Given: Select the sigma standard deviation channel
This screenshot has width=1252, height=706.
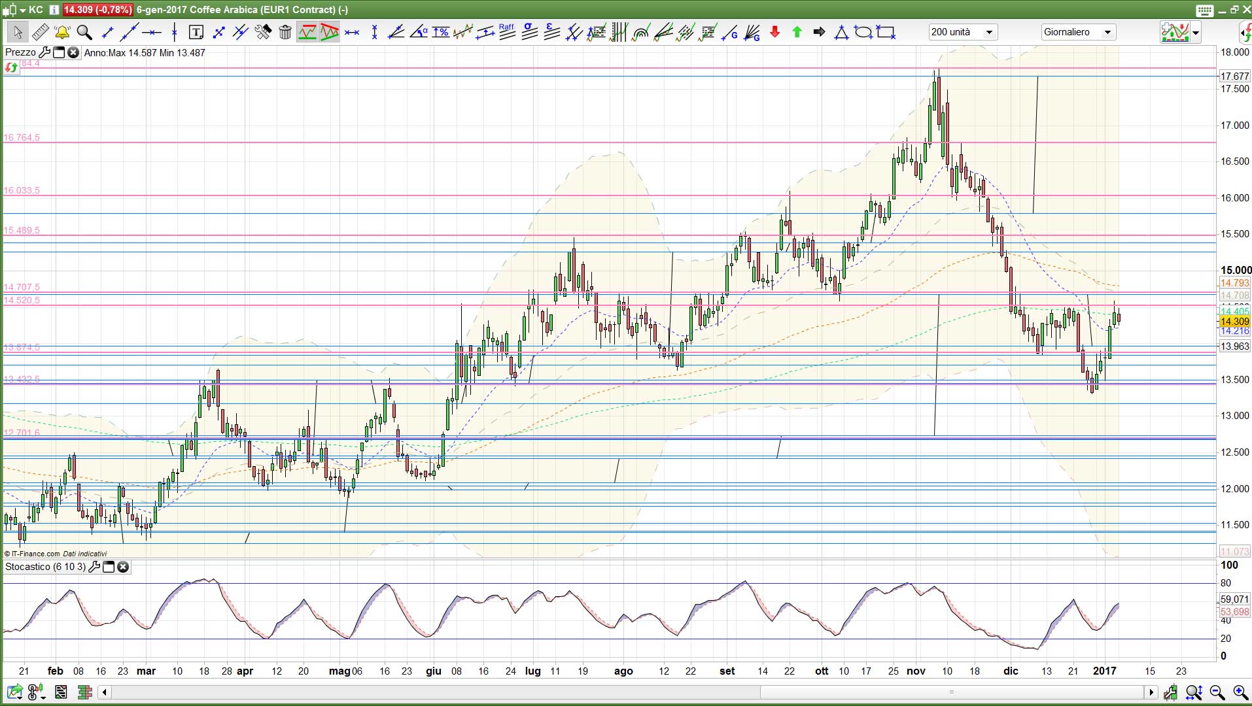Looking at the screenshot, I should coord(529,32).
